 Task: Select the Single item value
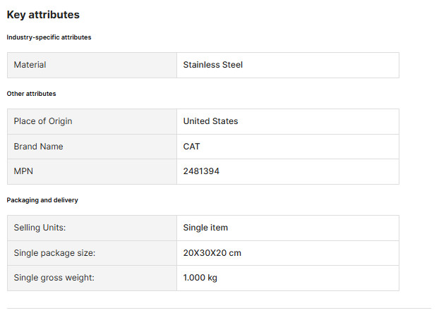[x=205, y=228]
